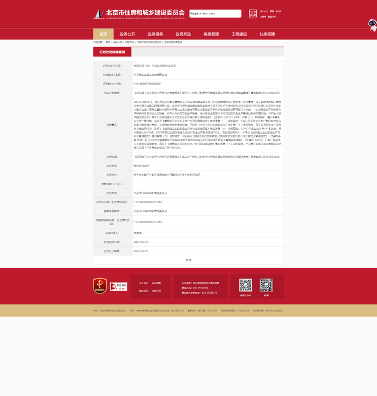Go to the 首页 navigation tab
This screenshot has height=396, width=377.
click(x=103, y=34)
